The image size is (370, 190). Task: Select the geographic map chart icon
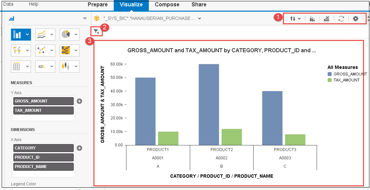pos(17,50)
